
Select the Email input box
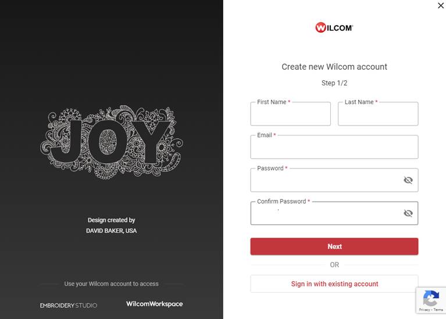coord(334,148)
